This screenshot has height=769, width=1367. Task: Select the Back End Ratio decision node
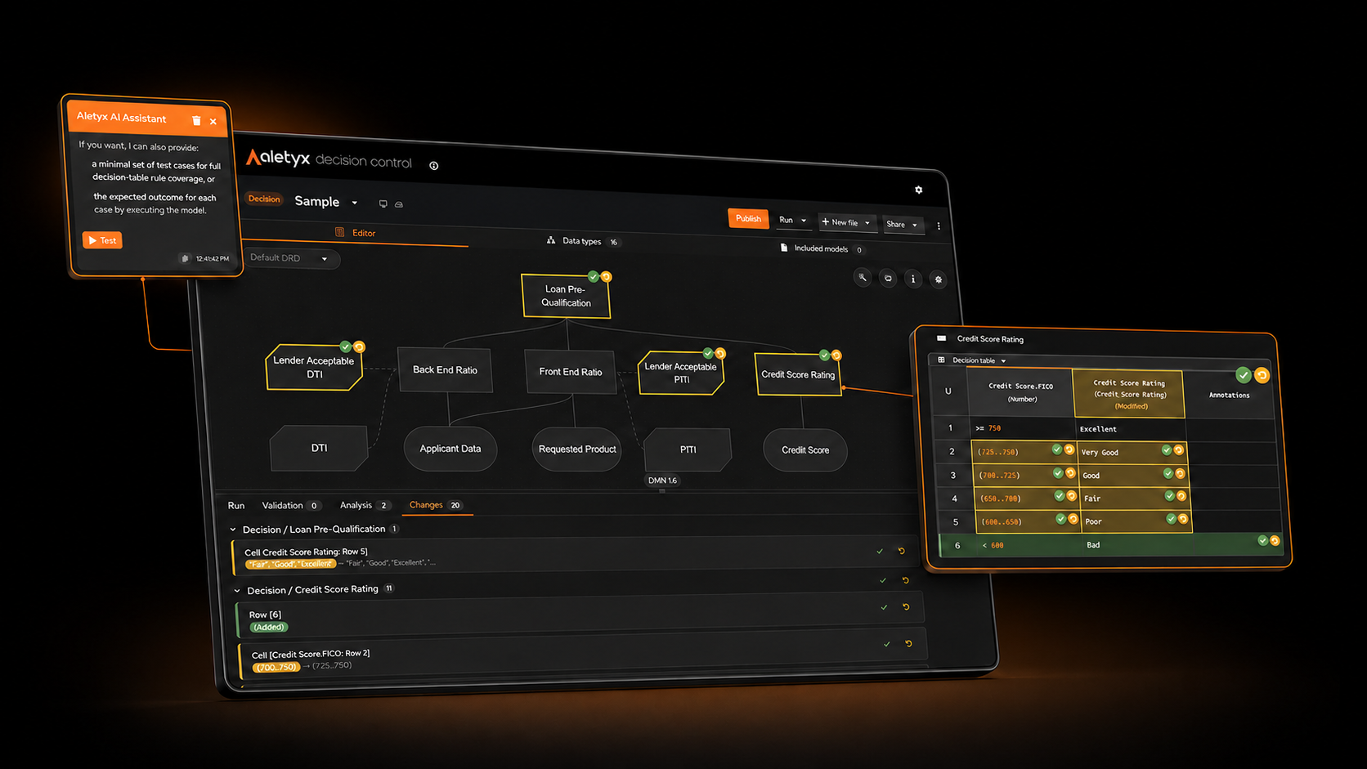point(445,370)
